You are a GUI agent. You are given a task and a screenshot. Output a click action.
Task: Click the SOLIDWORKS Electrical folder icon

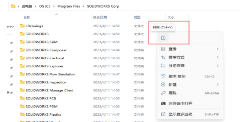click(x=22, y=58)
